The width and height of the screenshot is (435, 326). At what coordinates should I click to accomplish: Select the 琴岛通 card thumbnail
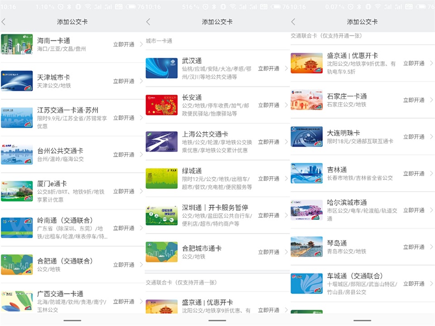[x=307, y=247]
